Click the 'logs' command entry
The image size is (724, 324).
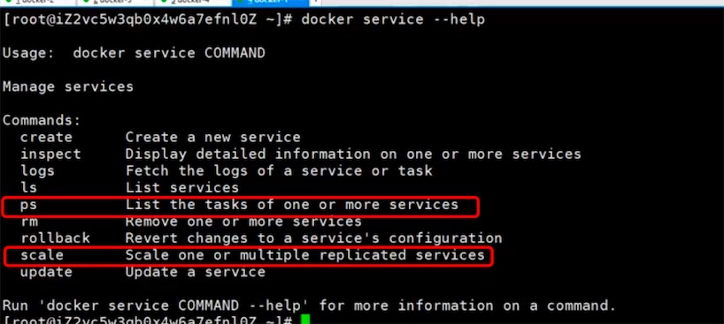click(37, 171)
